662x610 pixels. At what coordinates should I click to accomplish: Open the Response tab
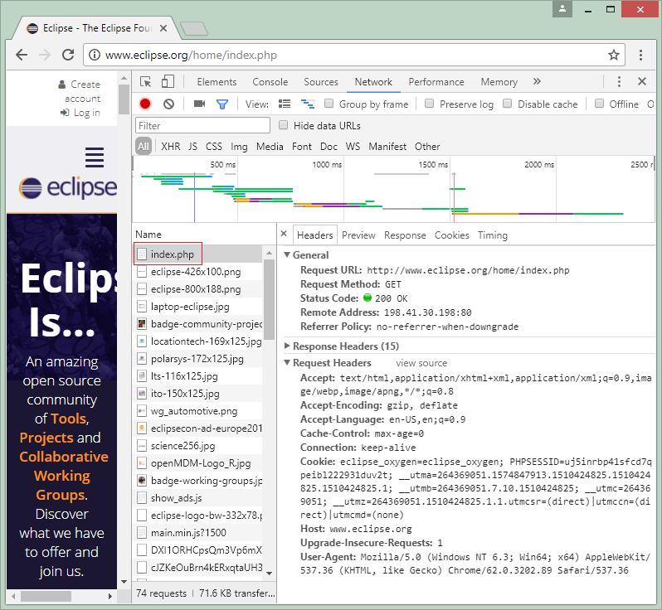coord(405,235)
